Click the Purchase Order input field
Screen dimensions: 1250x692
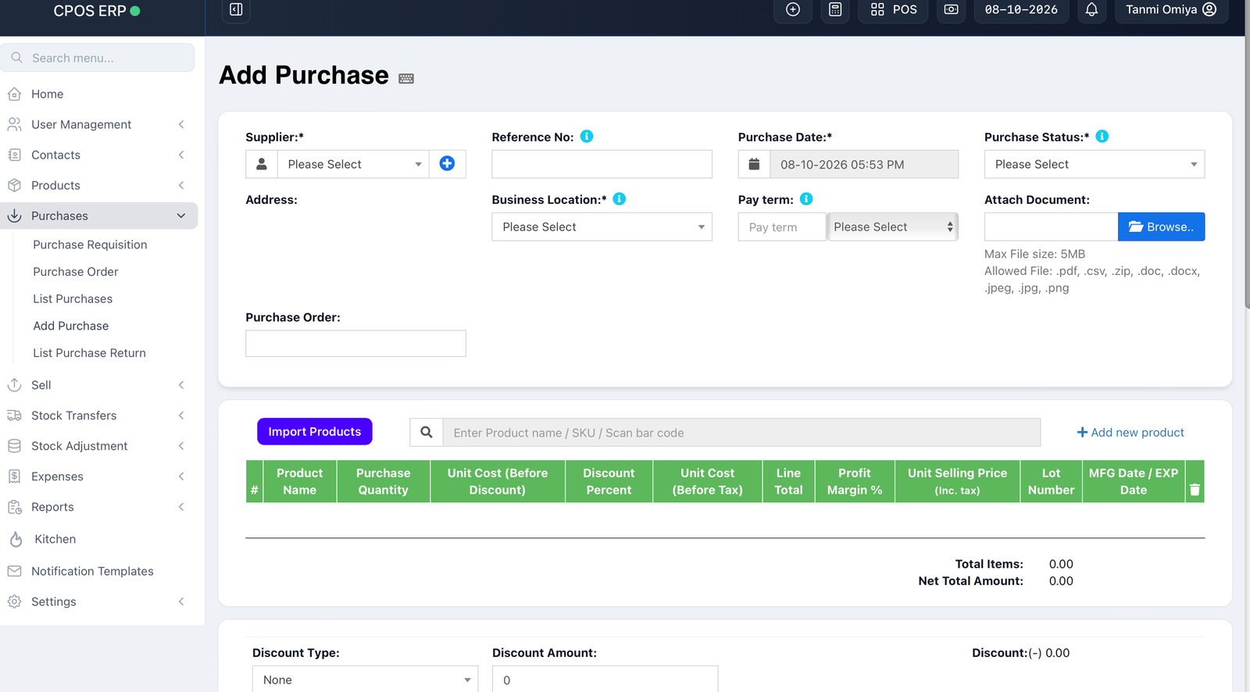pos(355,344)
